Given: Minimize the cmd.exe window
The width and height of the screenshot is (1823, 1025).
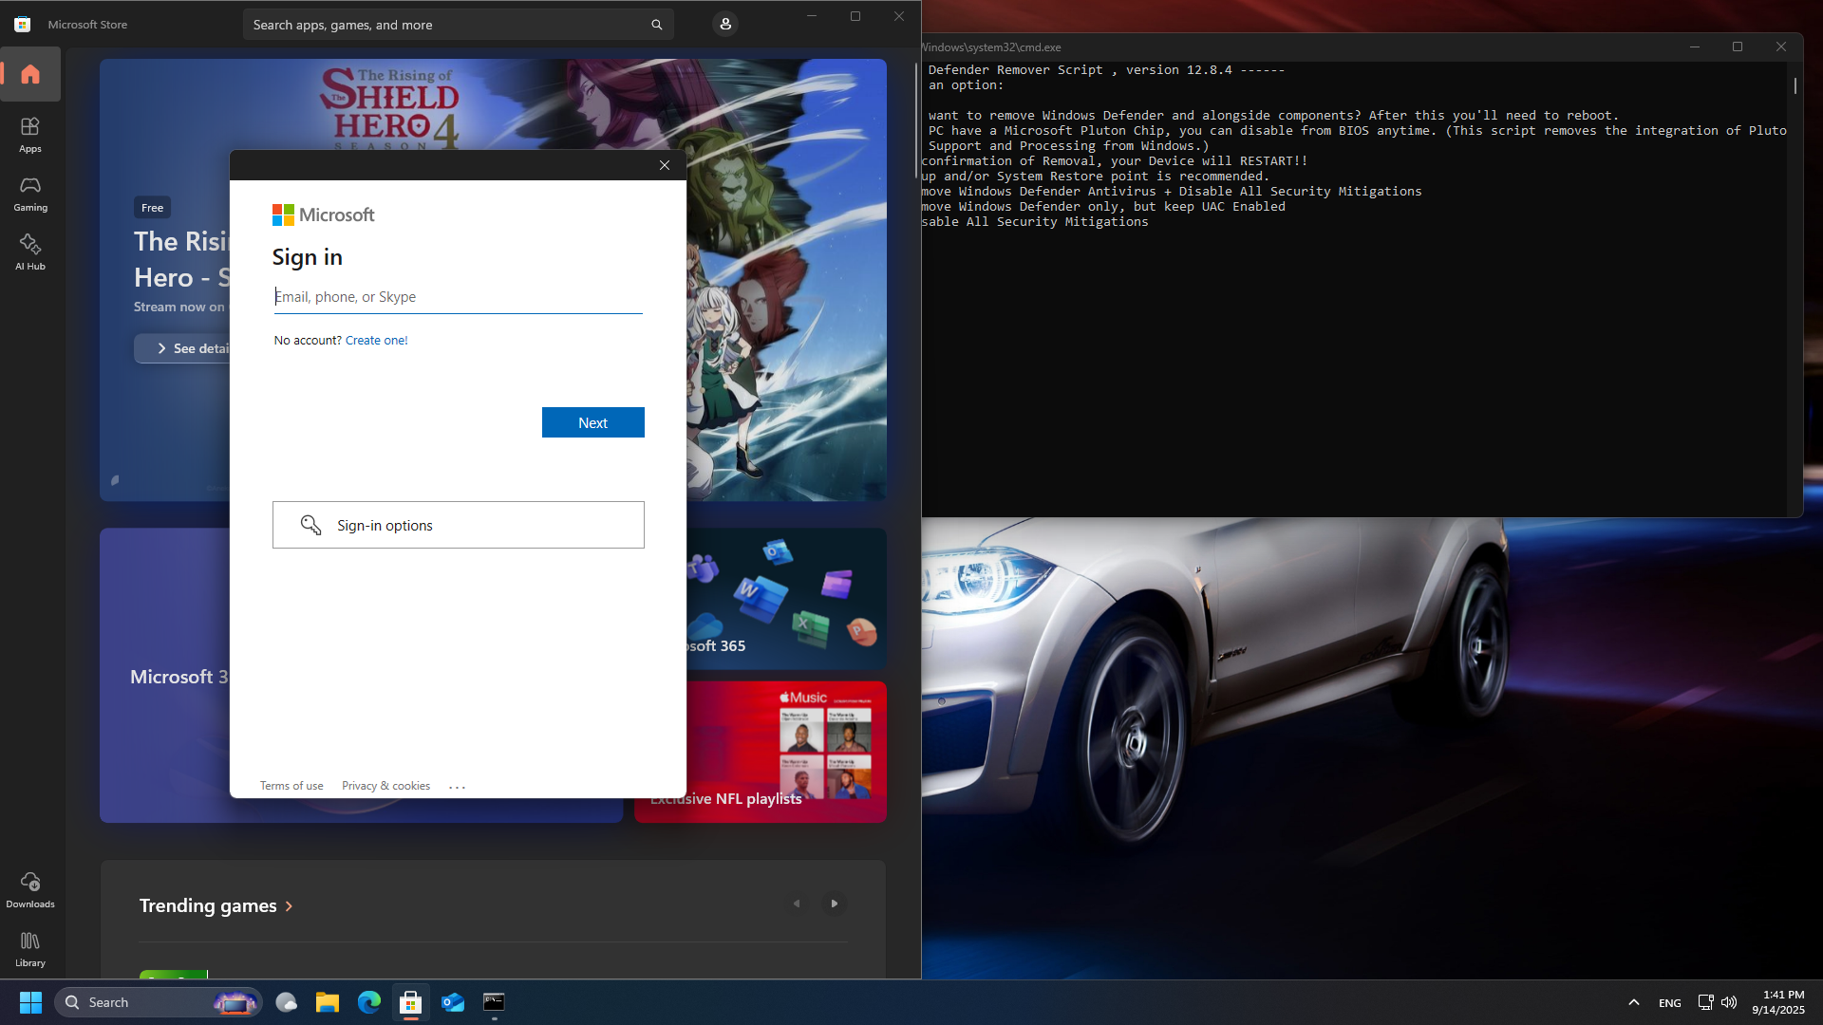Looking at the screenshot, I should point(1694,47).
